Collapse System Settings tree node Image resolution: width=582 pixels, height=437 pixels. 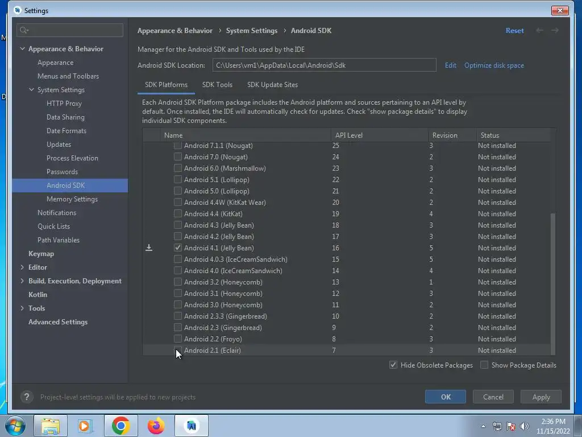tap(32, 89)
